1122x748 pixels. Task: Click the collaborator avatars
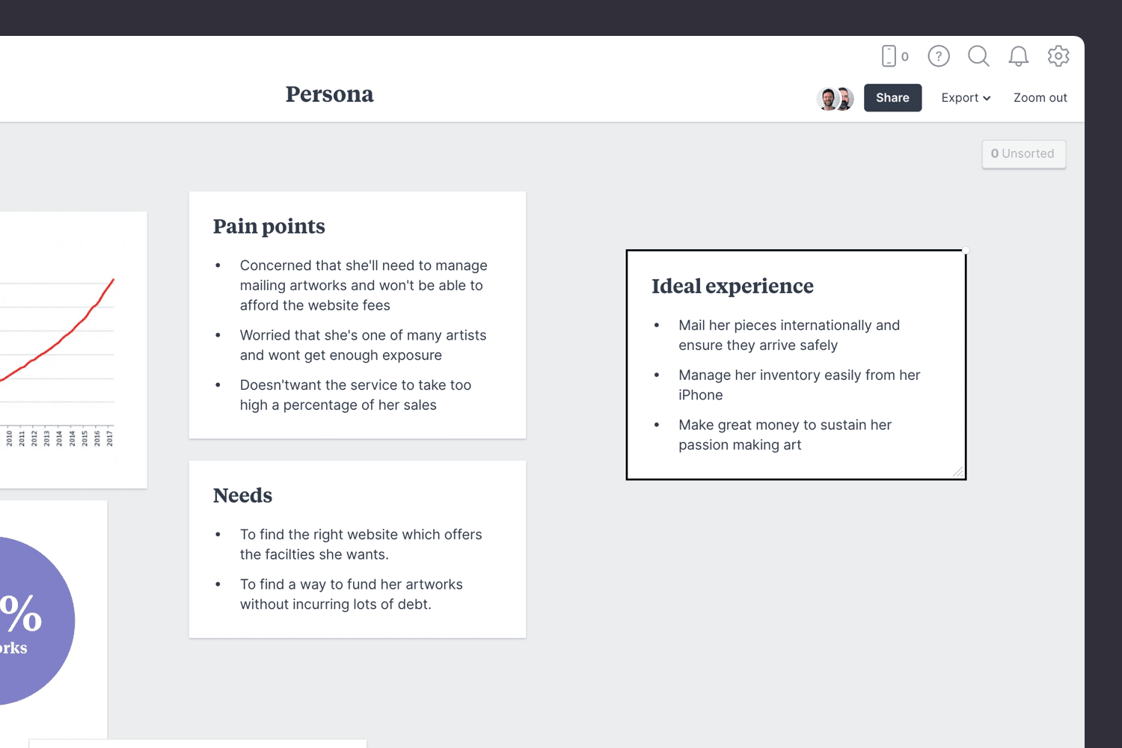pos(836,99)
